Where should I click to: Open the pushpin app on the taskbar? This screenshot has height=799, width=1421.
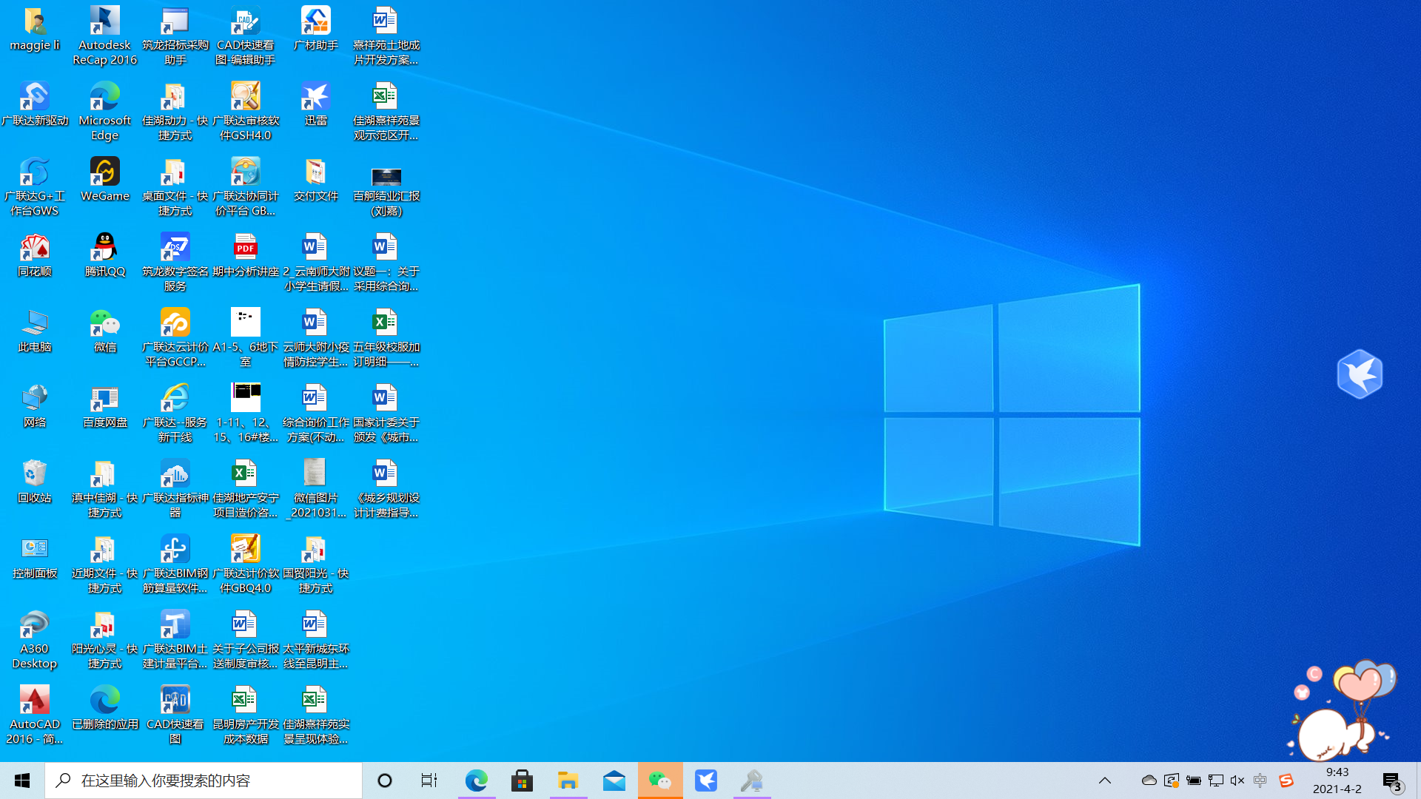[x=752, y=781]
